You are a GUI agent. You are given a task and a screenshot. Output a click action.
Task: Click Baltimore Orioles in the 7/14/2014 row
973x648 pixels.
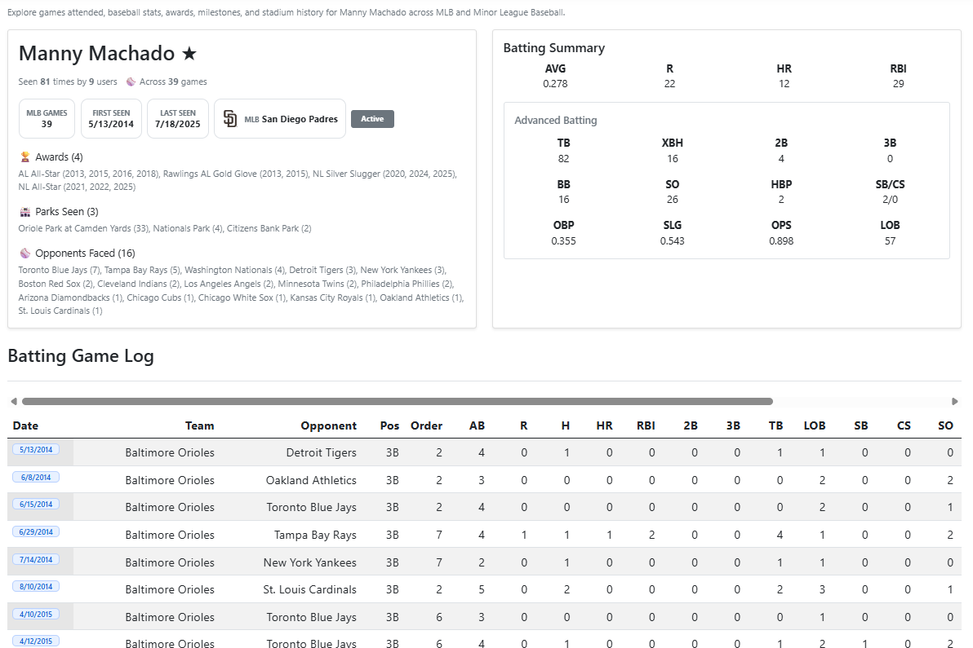point(170,563)
